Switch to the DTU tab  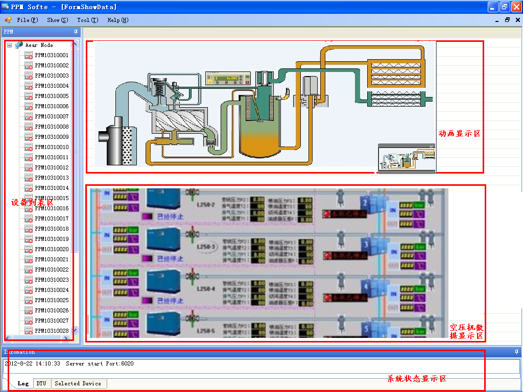pyautogui.click(x=41, y=383)
